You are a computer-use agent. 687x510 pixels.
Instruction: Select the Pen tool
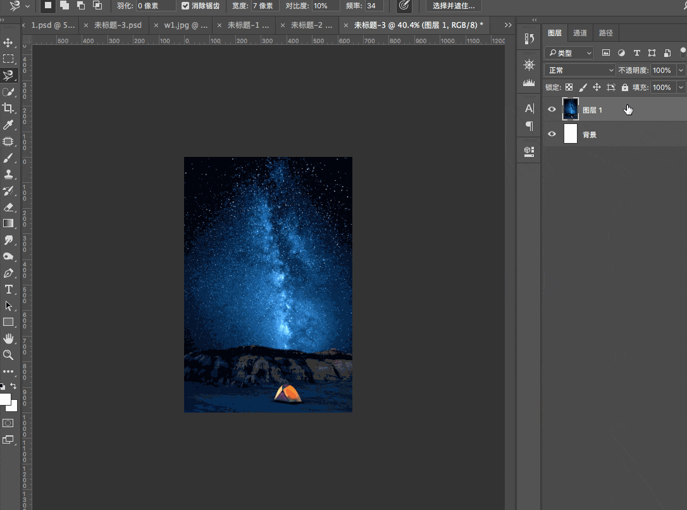[x=8, y=273]
